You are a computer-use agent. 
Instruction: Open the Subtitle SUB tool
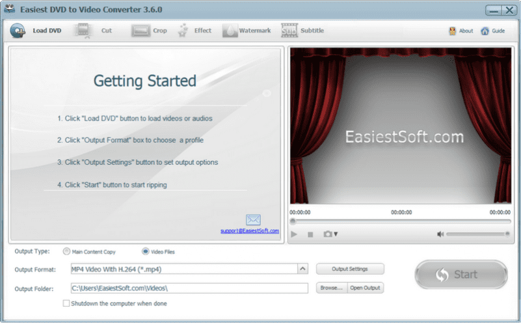click(289, 30)
